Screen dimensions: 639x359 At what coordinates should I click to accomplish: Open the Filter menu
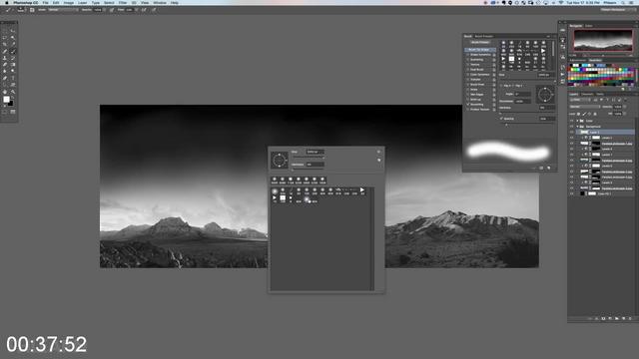(123, 2)
